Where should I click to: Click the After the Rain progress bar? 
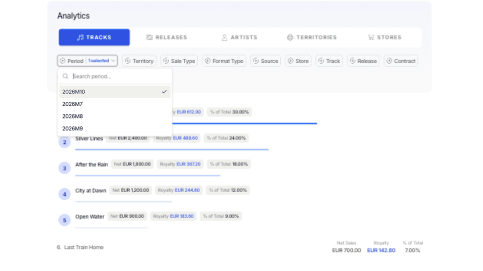click(x=147, y=176)
